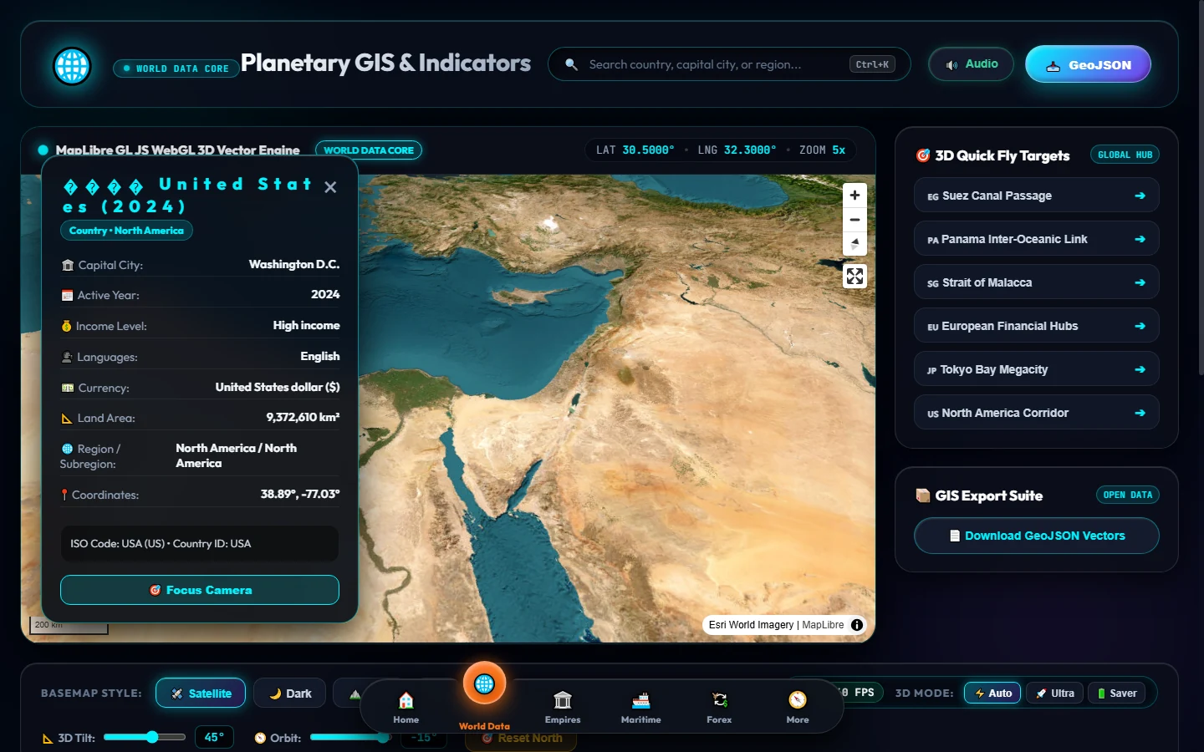
Task: Choose European Financial Hubs target
Action: pyautogui.click(x=1037, y=326)
